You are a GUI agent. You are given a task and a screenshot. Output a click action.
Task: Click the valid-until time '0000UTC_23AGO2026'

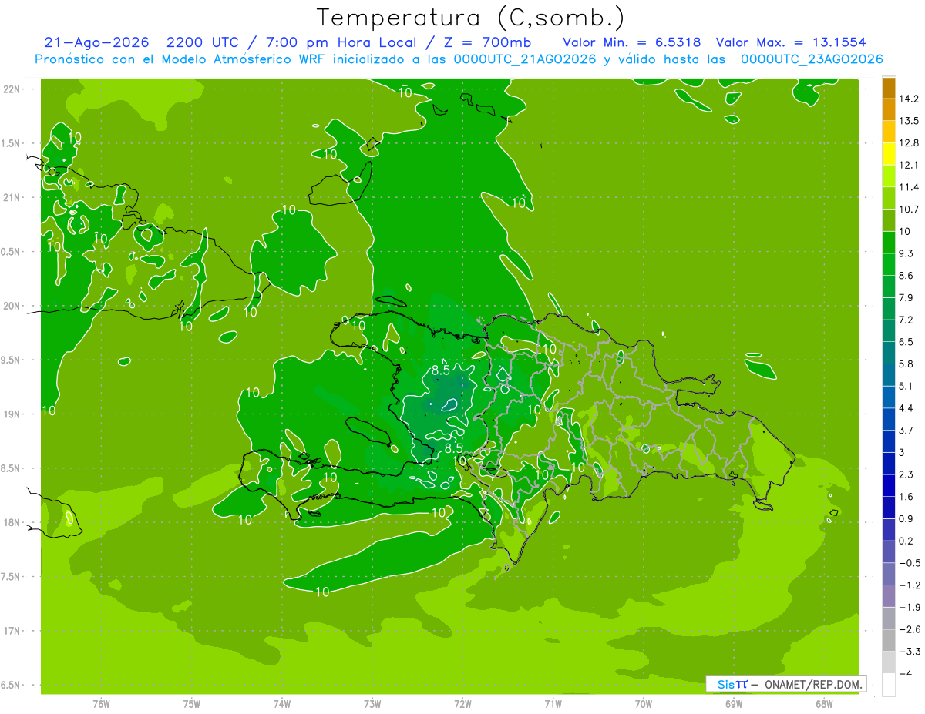pyautogui.click(x=812, y=59)
